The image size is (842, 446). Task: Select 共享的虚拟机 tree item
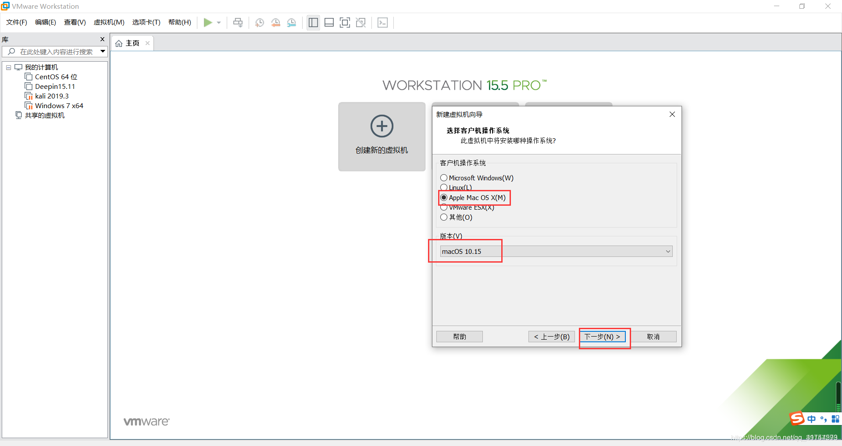[45, 116]
